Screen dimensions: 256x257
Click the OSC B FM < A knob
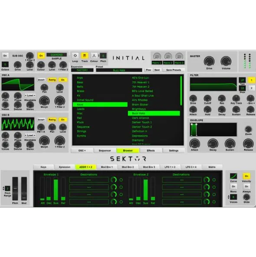[41, 127]
